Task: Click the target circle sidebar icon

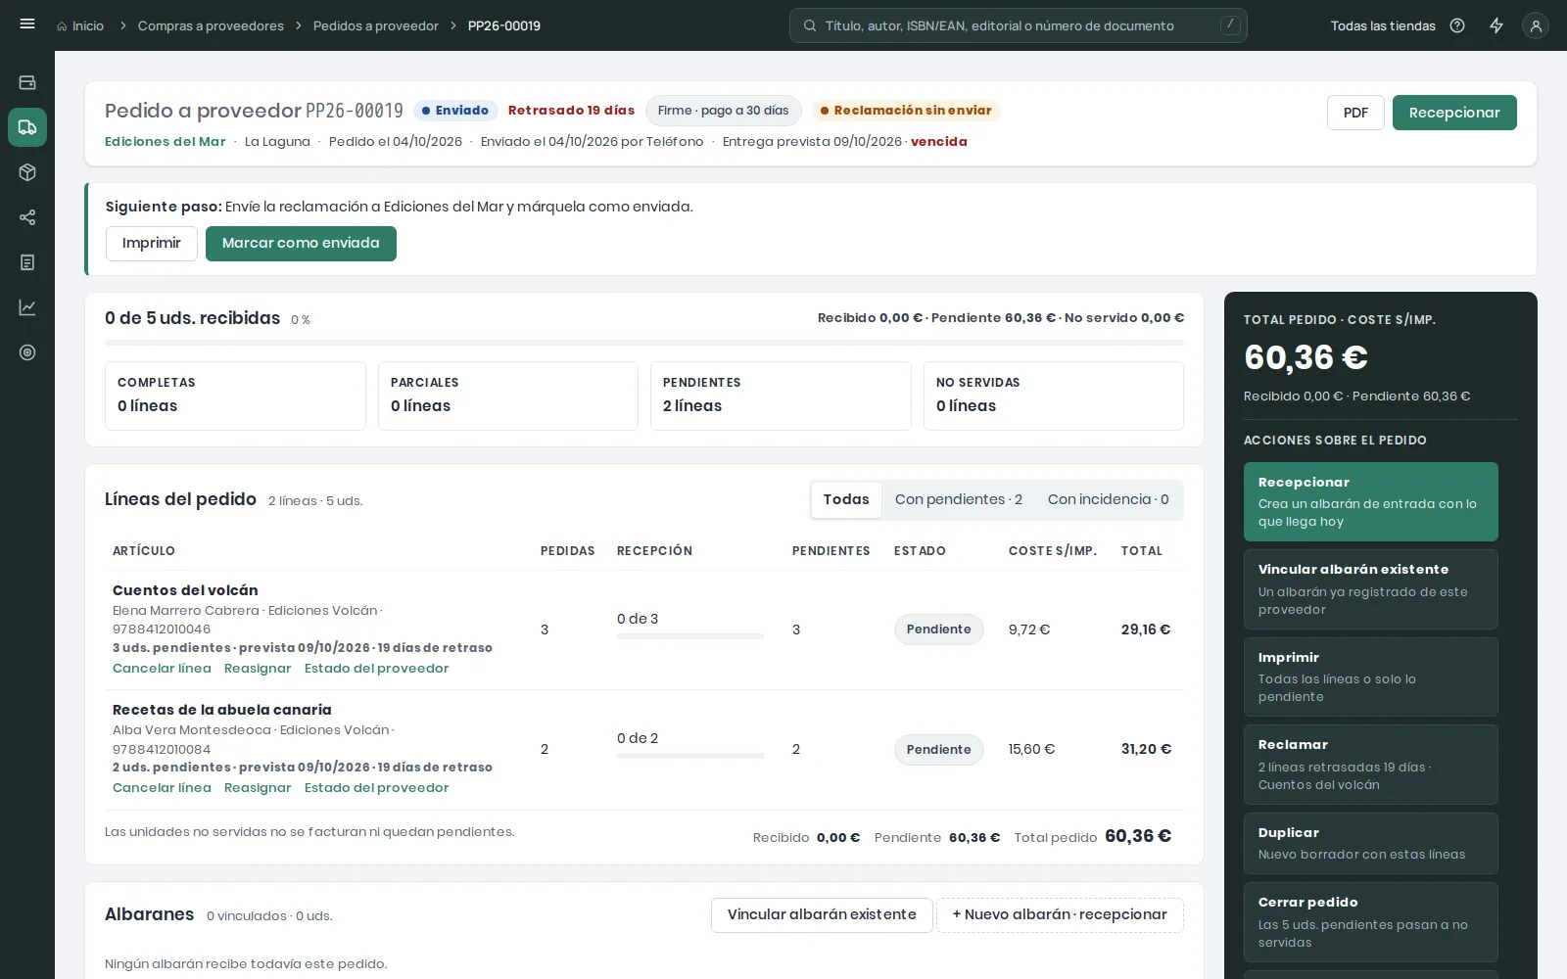Action: pyautogui.click(x=27, y=352)
